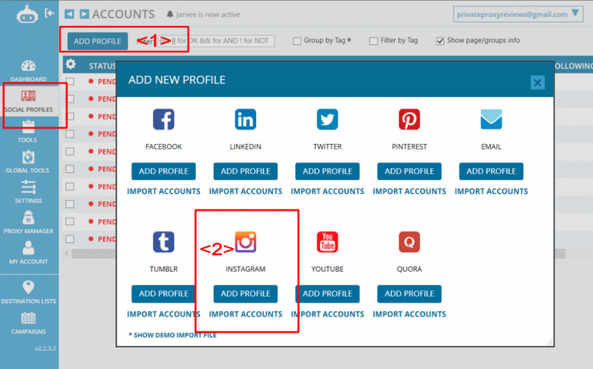Click the top ADD PROFILE button
This screenshot has height=369, width=593.
(97, 41)
